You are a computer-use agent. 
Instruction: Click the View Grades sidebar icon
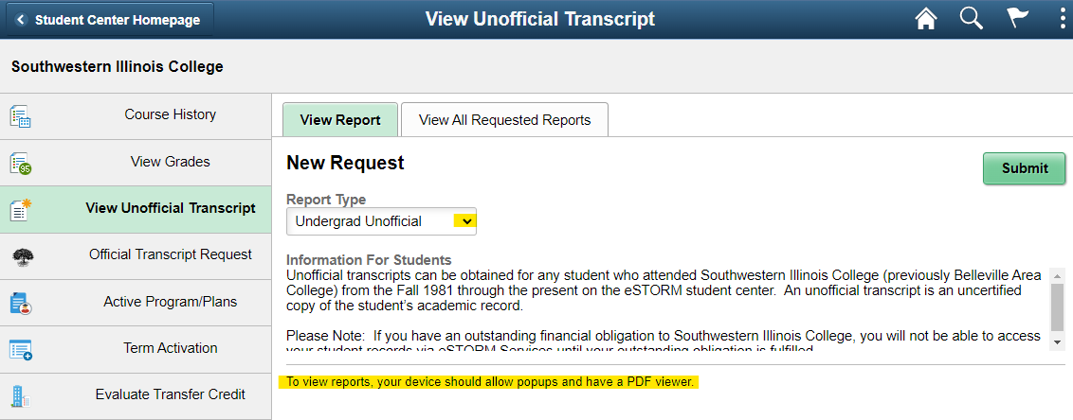pos(20,163)
